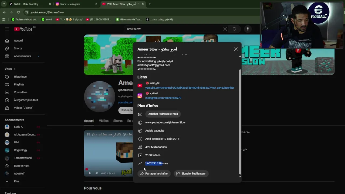Open the tab search dropdown arrow
The image size is (345, 194).
(x=4, y=4)
